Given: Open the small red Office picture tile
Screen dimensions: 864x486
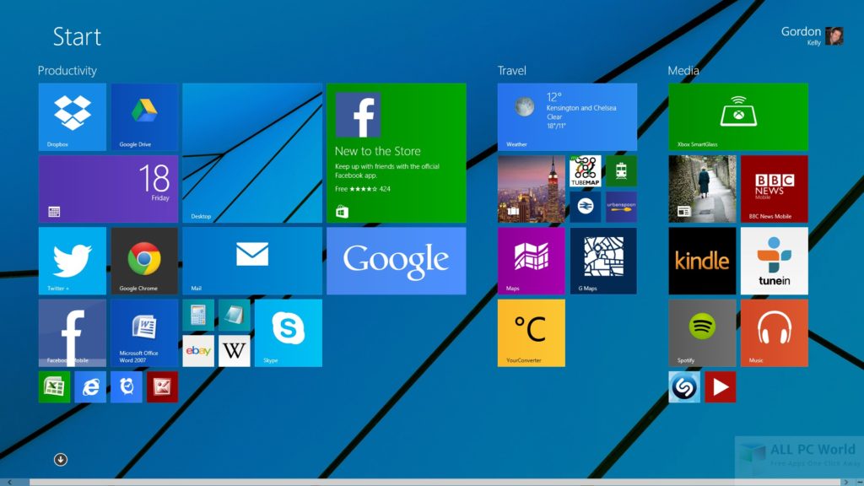Looking at the screenshot, I should (x=162, y=386).
